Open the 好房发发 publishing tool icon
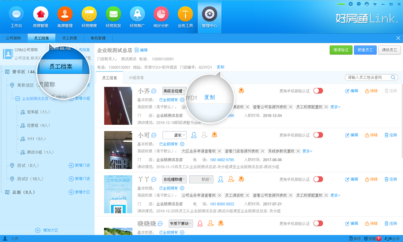Screen dimensions: 403x242 coord(113,17)
